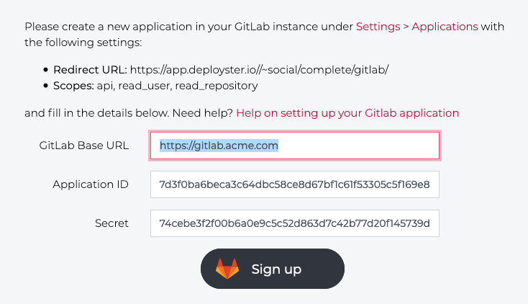Click into the Application ID field

(295, 184)
